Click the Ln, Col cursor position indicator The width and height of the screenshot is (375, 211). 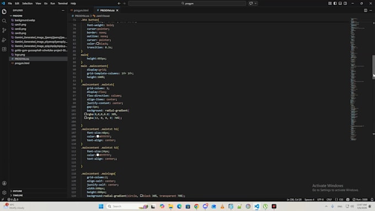(x=294, y=199)
